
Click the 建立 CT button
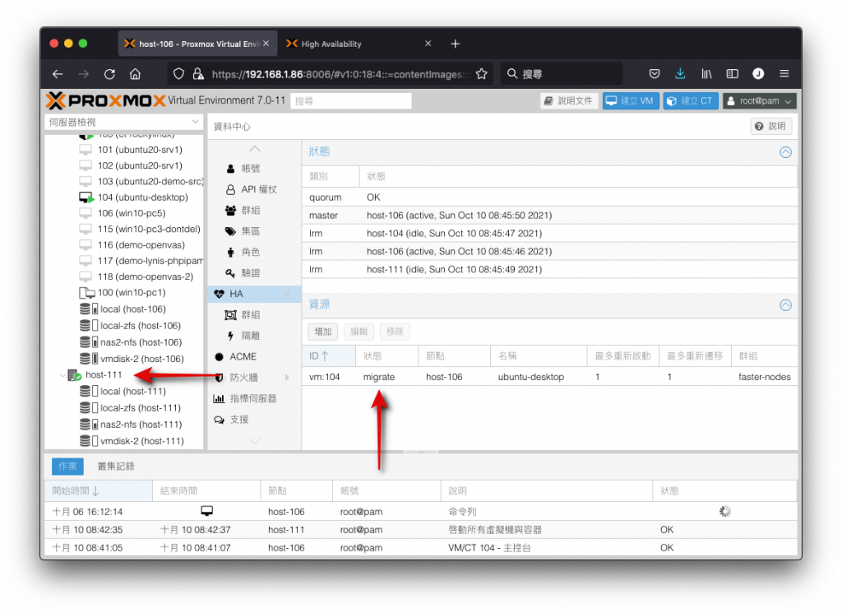[691, 101]
